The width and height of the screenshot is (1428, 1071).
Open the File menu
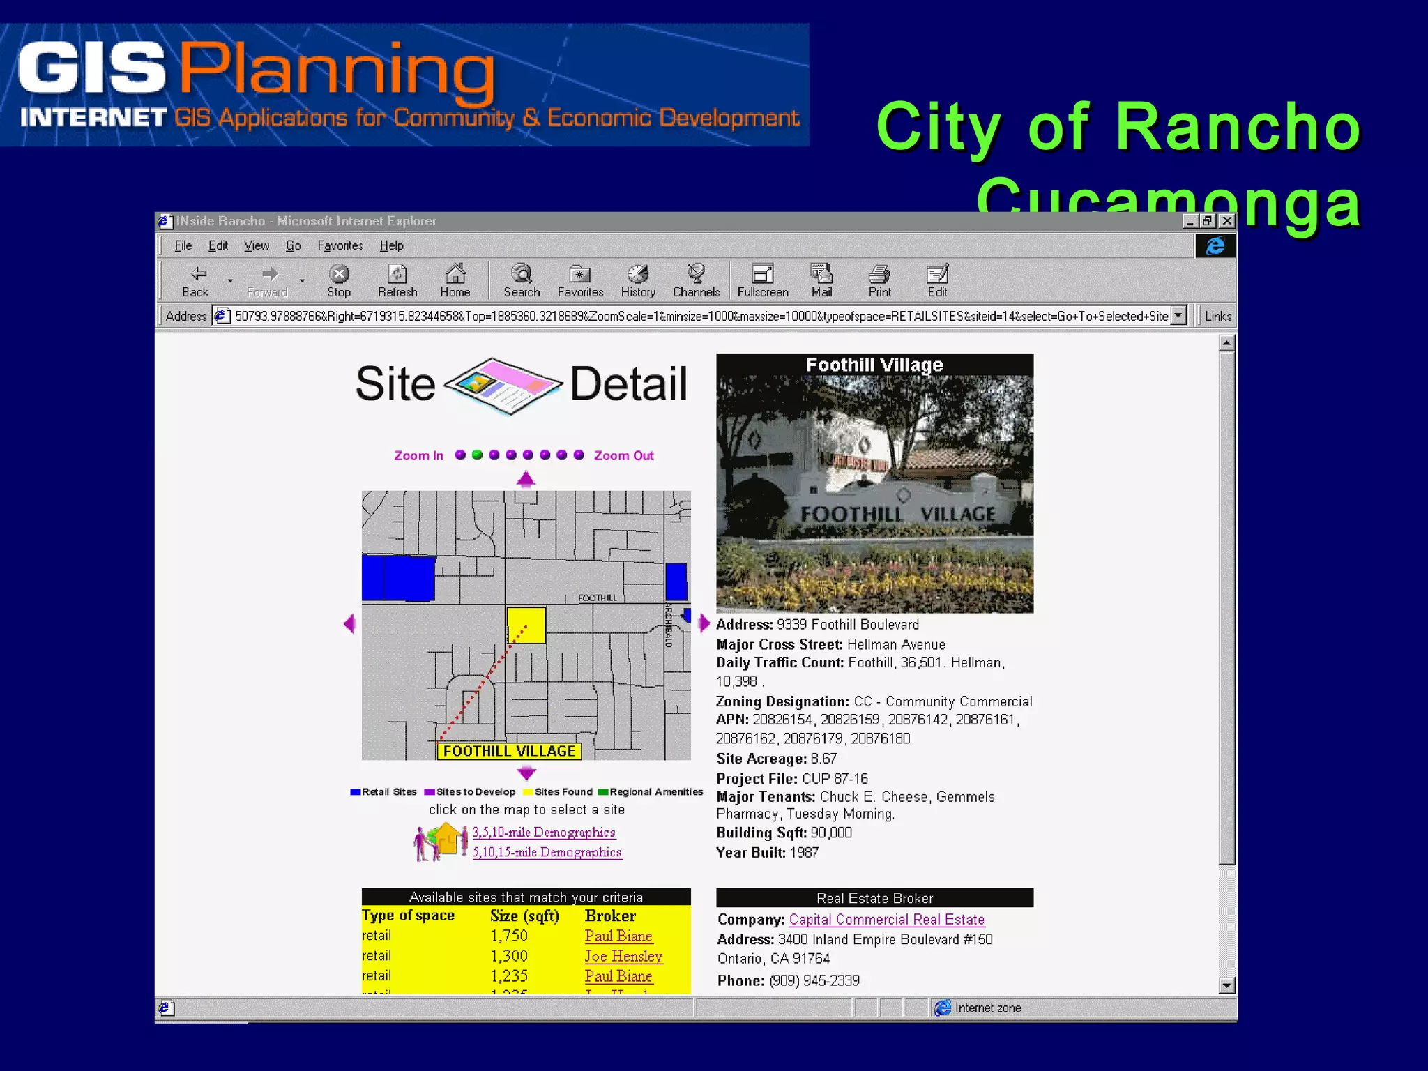[x=183, y=245]
